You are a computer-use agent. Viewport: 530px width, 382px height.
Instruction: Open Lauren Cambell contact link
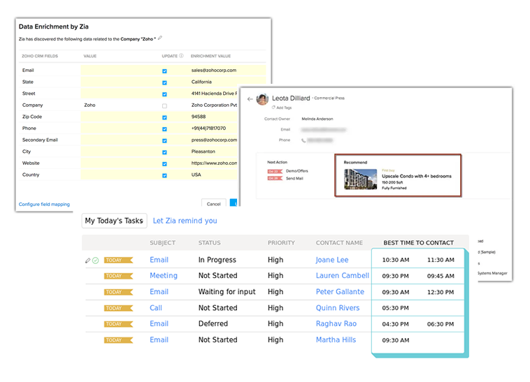pyautogui.click(x=343, y=275)
